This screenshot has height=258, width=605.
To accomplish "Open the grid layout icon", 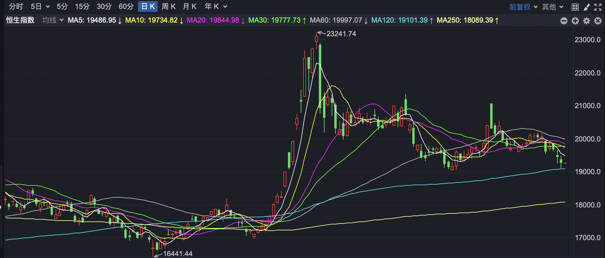I will click(575, 7).
